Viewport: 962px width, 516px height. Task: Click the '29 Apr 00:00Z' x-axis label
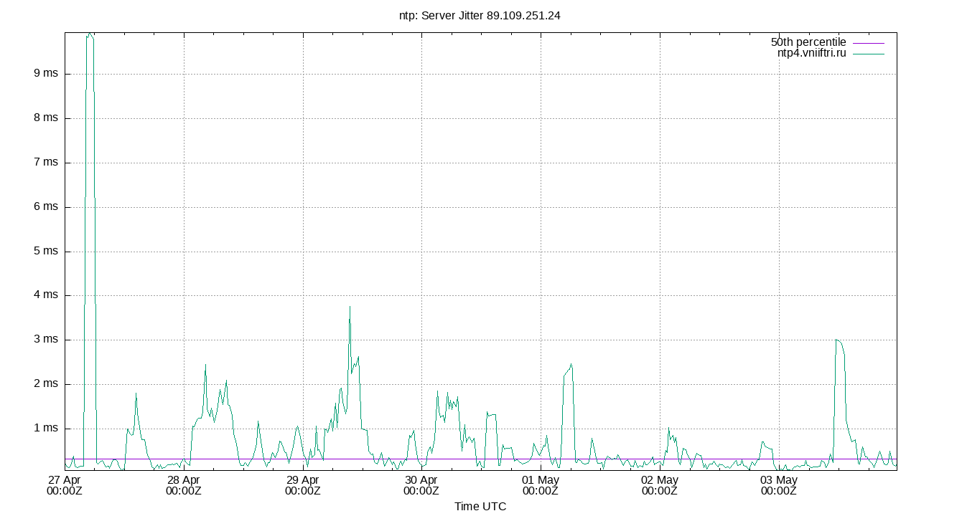pyautogui.click(x=302, y=485)
